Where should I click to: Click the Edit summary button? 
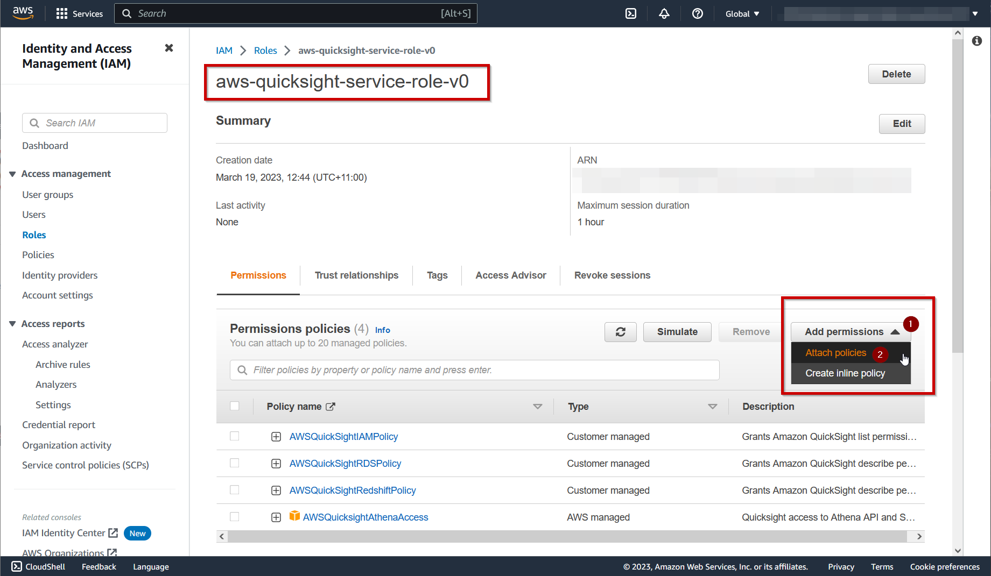pyautogui.click(x=902, y=124)
